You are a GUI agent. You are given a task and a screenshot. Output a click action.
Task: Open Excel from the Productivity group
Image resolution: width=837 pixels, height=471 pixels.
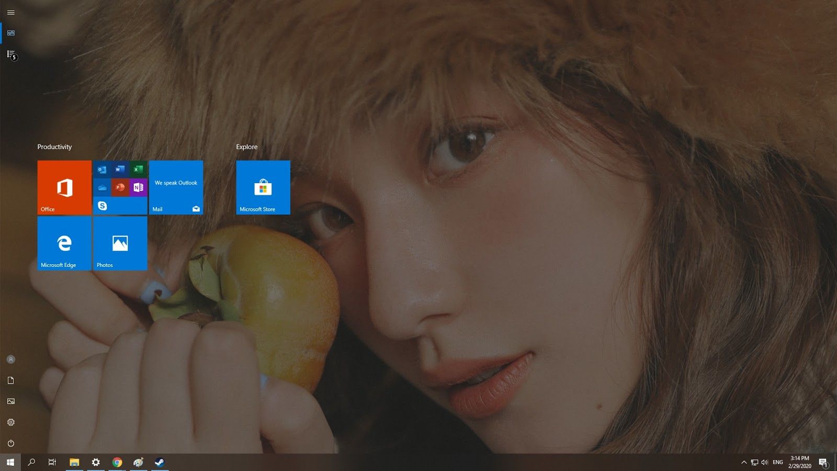[138, 169]
